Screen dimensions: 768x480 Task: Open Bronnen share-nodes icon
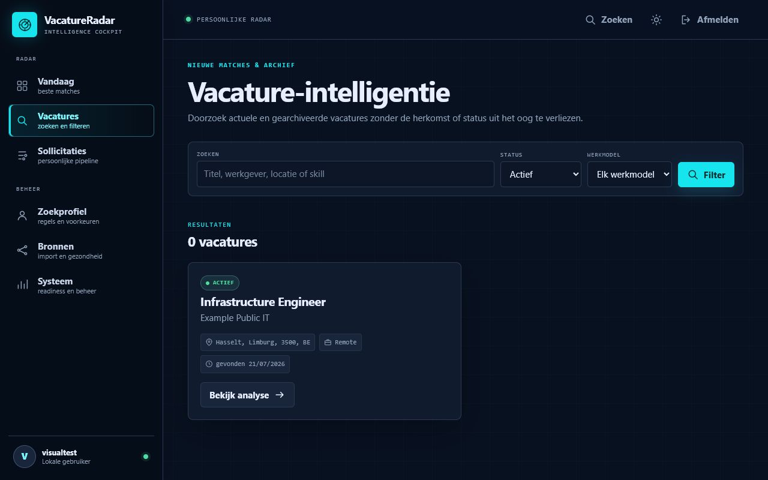pos(22,251)
